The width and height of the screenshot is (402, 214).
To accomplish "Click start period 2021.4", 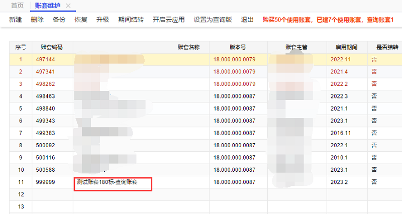I will point(339,72).
